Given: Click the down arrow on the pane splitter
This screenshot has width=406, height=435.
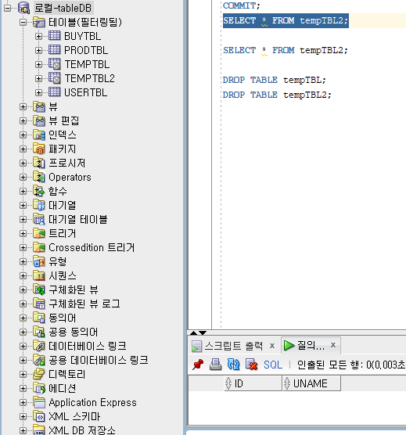Looking at the screenshot, I should pyautogui.click(x=203, y=333).
